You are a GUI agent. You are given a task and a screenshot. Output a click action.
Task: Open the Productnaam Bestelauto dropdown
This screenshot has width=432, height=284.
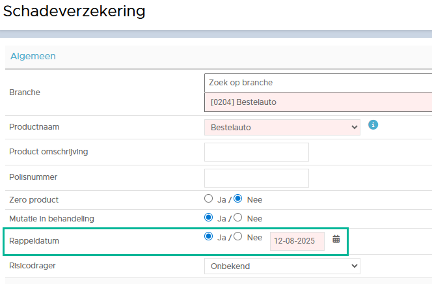pos(282,128)
